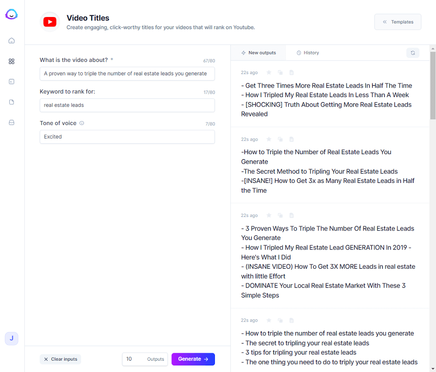436x372 pixels.
Task: Open the video tools sidebar icon
Action: coord(11,81)
